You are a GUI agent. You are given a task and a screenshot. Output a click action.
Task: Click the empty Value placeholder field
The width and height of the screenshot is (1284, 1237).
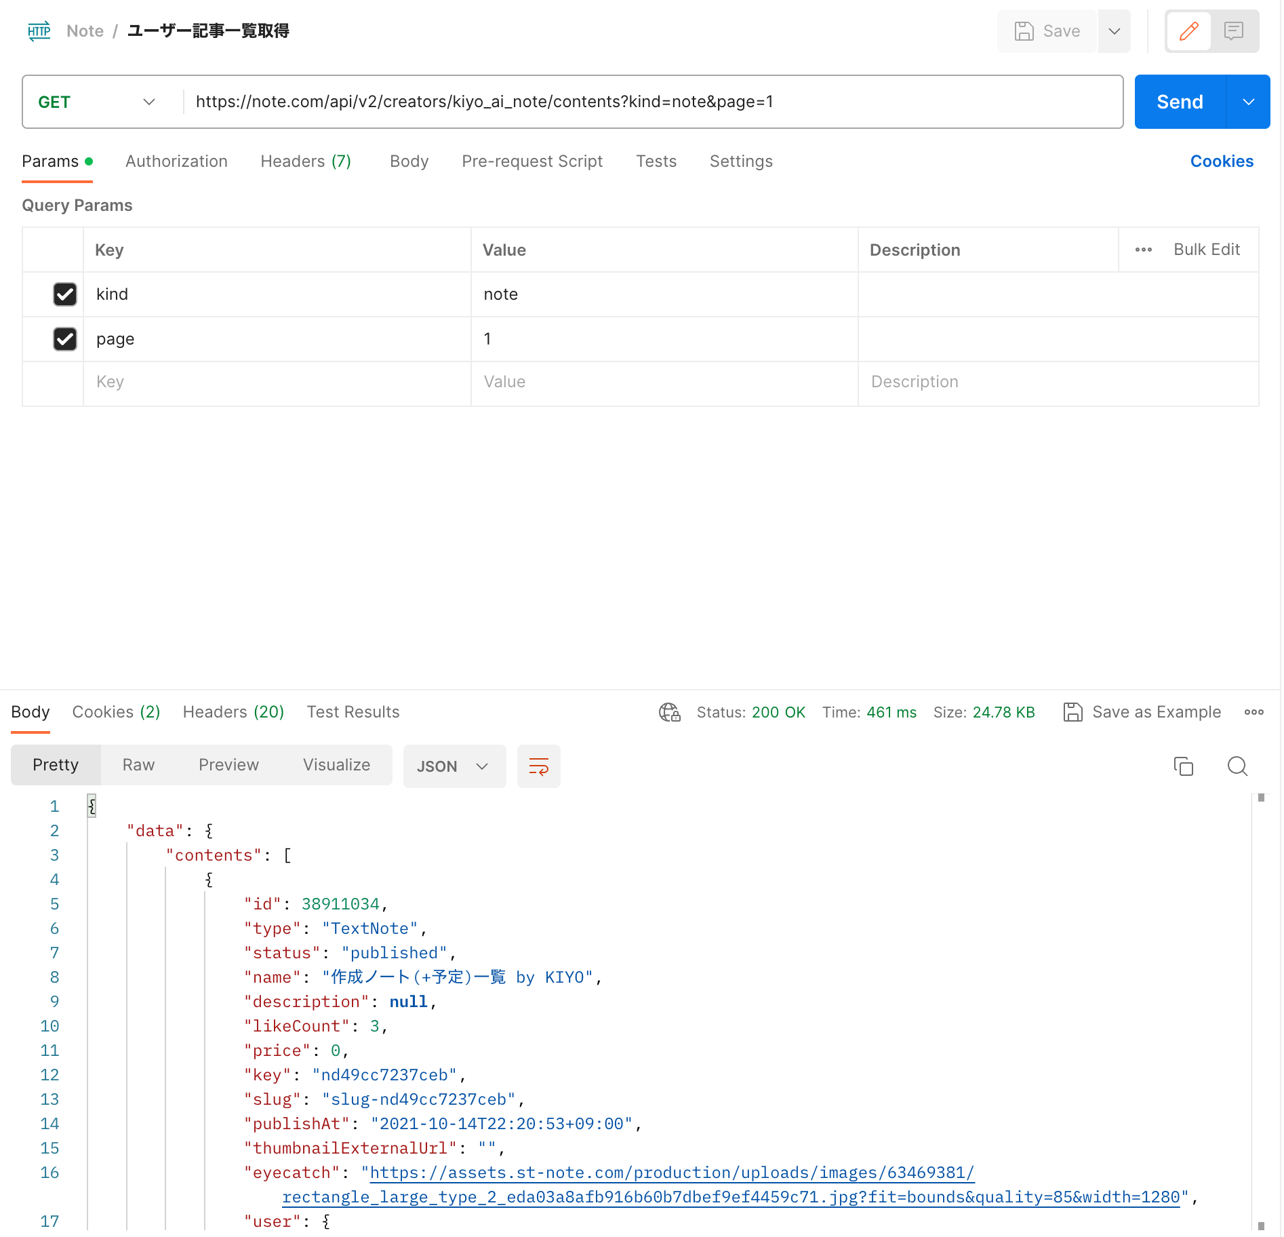pos(664,382)
